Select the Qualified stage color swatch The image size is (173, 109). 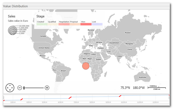[x=53, y=24]
